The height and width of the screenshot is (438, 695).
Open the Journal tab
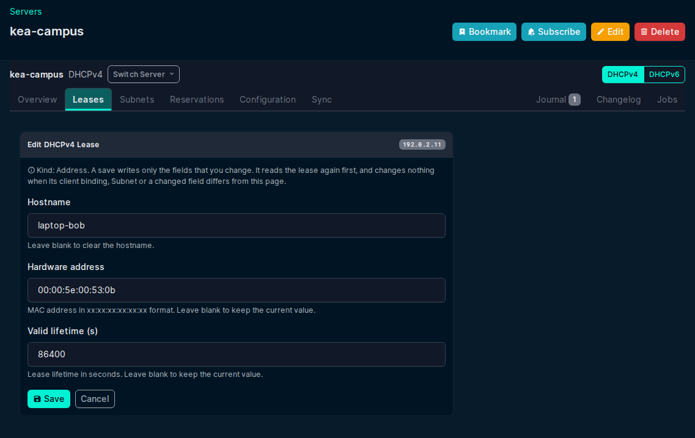point(558,100)
